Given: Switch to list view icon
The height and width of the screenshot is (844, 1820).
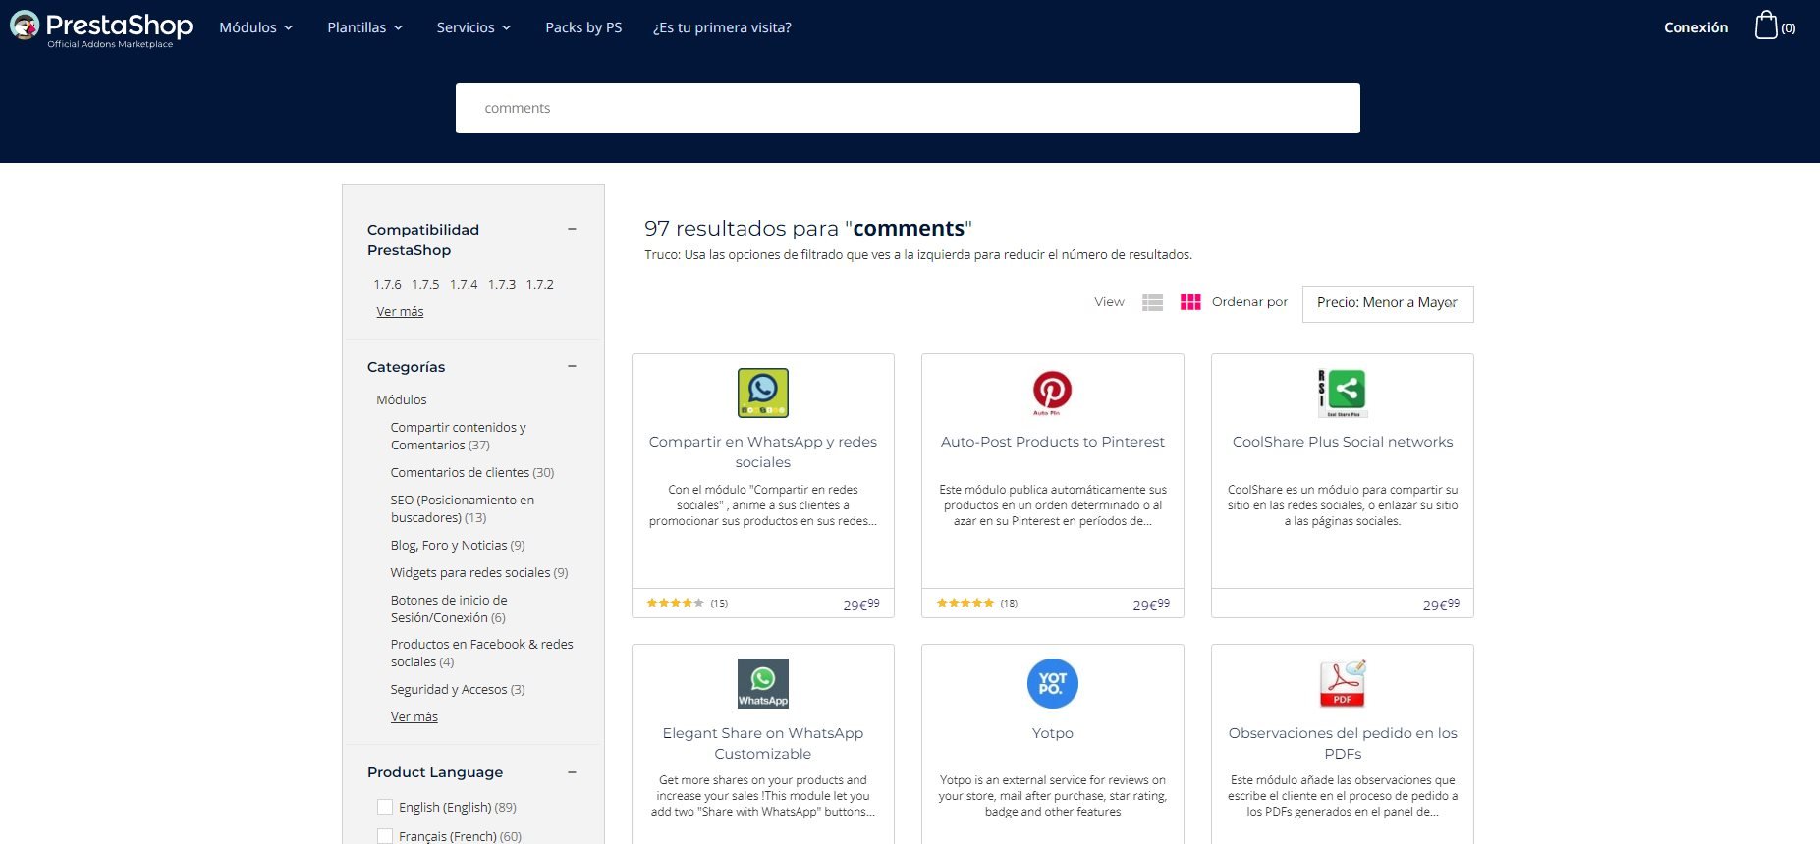Looking at the screenshot, I should pyautogui.click(x=1152, y=303).
